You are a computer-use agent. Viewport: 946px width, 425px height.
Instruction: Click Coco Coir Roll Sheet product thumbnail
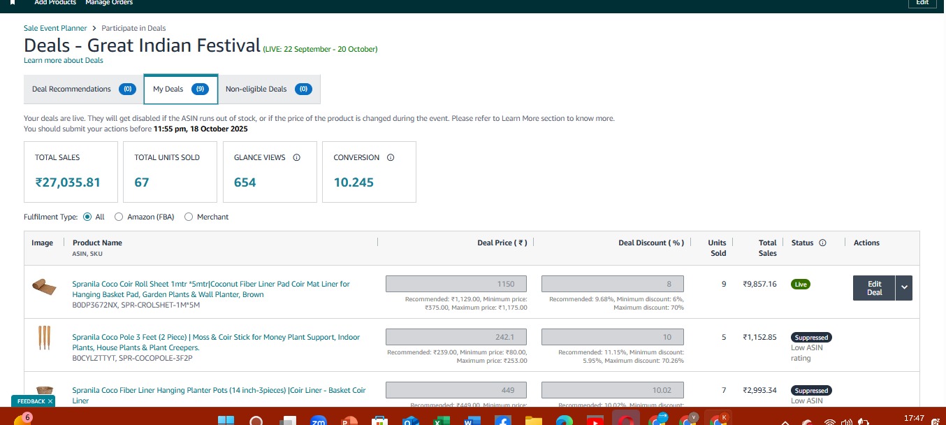[44, 287]
